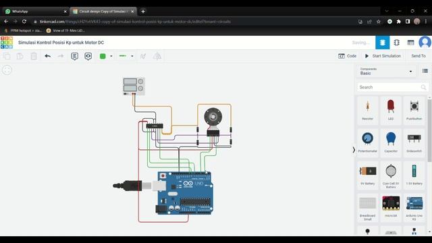Open the PPM hotspot bookmark
Screen dimensions: 432x243
pos(24,30)
